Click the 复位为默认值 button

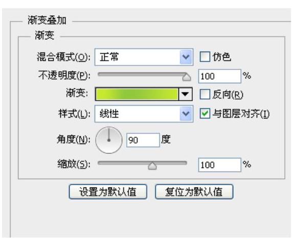pyautogui.click(x=194, y=192)
